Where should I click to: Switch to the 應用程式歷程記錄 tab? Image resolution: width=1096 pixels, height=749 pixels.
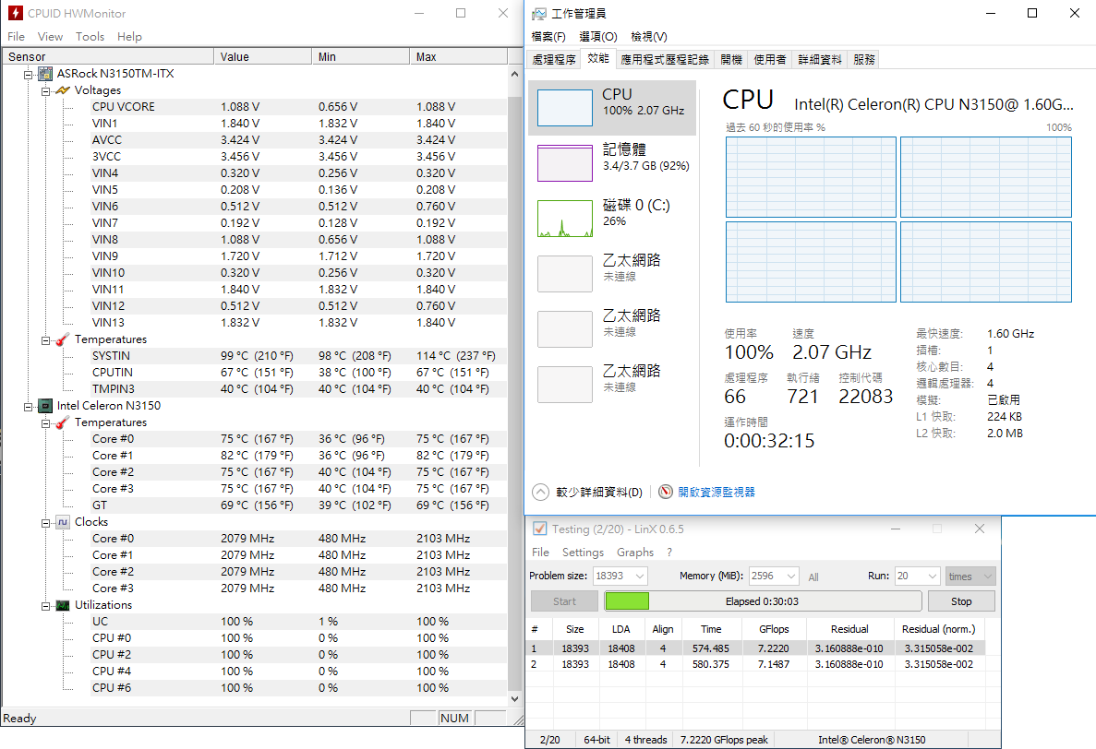point(665,59)
